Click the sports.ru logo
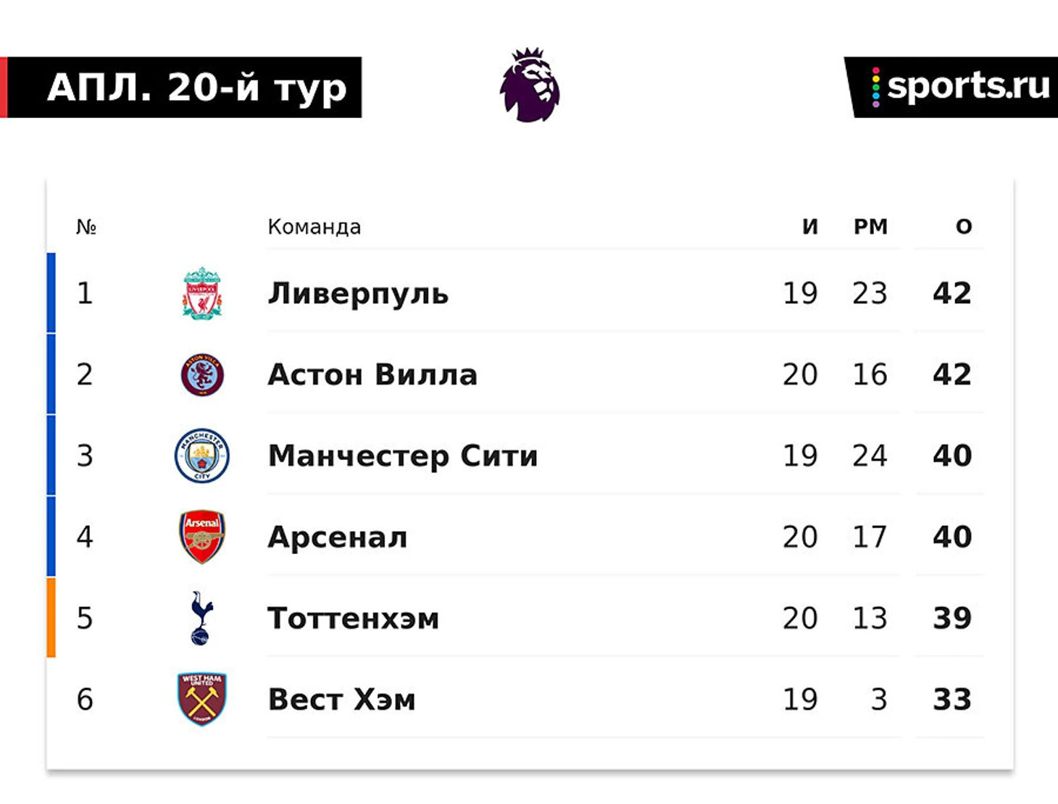The width and height of the screenshot is (1058, 804). [951, 87]
